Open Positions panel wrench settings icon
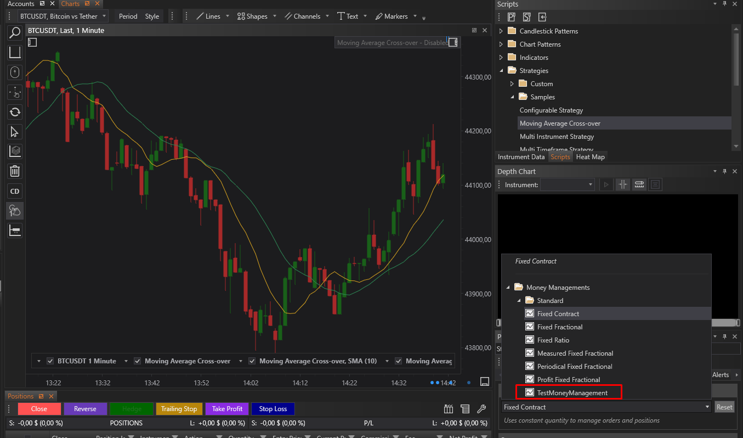Image resolution: width=743 pixels, height=438 pixels. coord(481,409)
